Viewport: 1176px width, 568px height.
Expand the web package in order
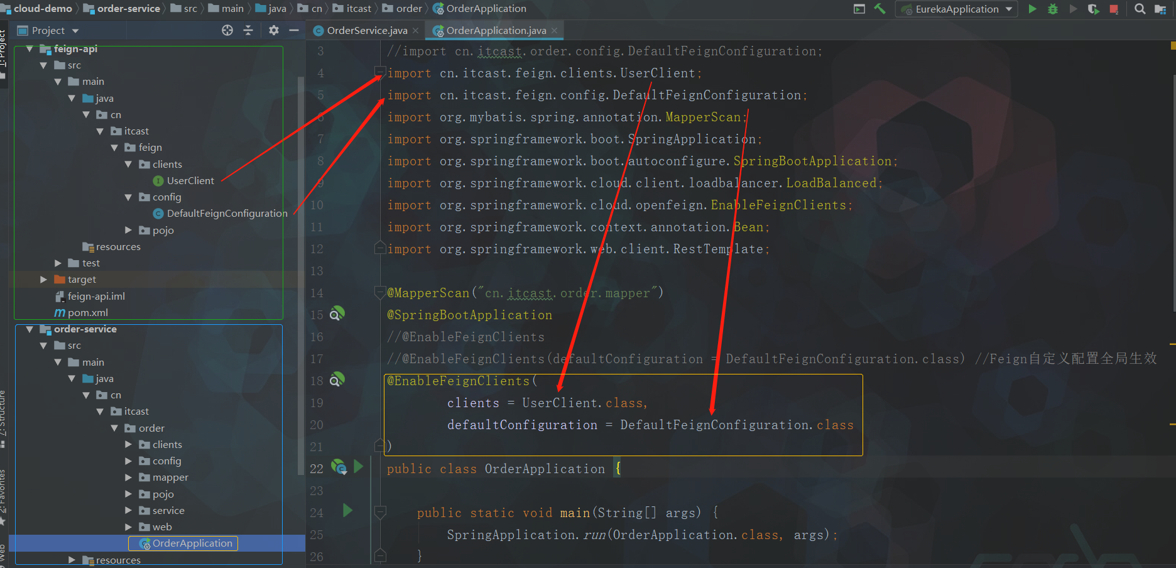(x=129, y=527)
